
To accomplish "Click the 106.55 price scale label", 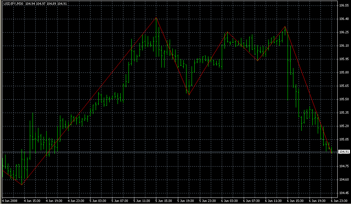I will coord(344,6).
